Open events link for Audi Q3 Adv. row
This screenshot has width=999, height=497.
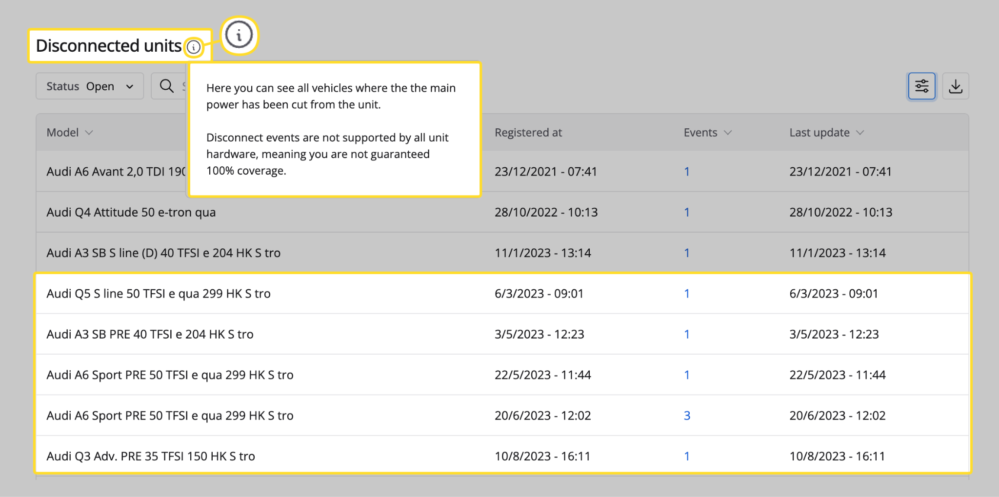click(687, 456)
